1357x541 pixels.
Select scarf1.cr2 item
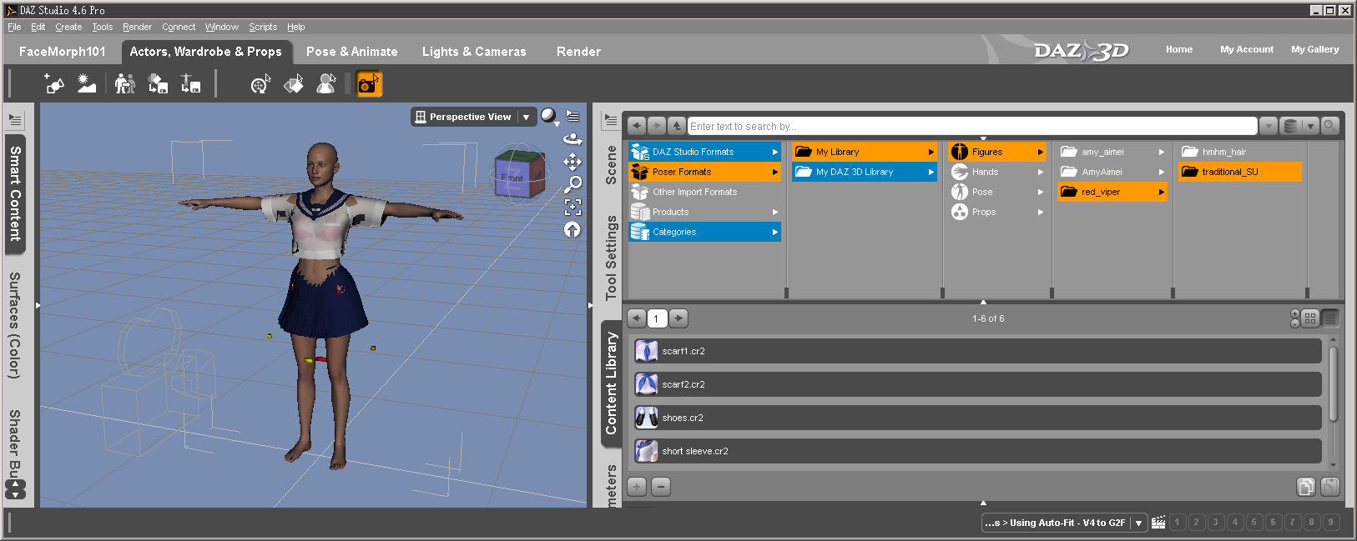pyautogui.click(x=976, y=351)
